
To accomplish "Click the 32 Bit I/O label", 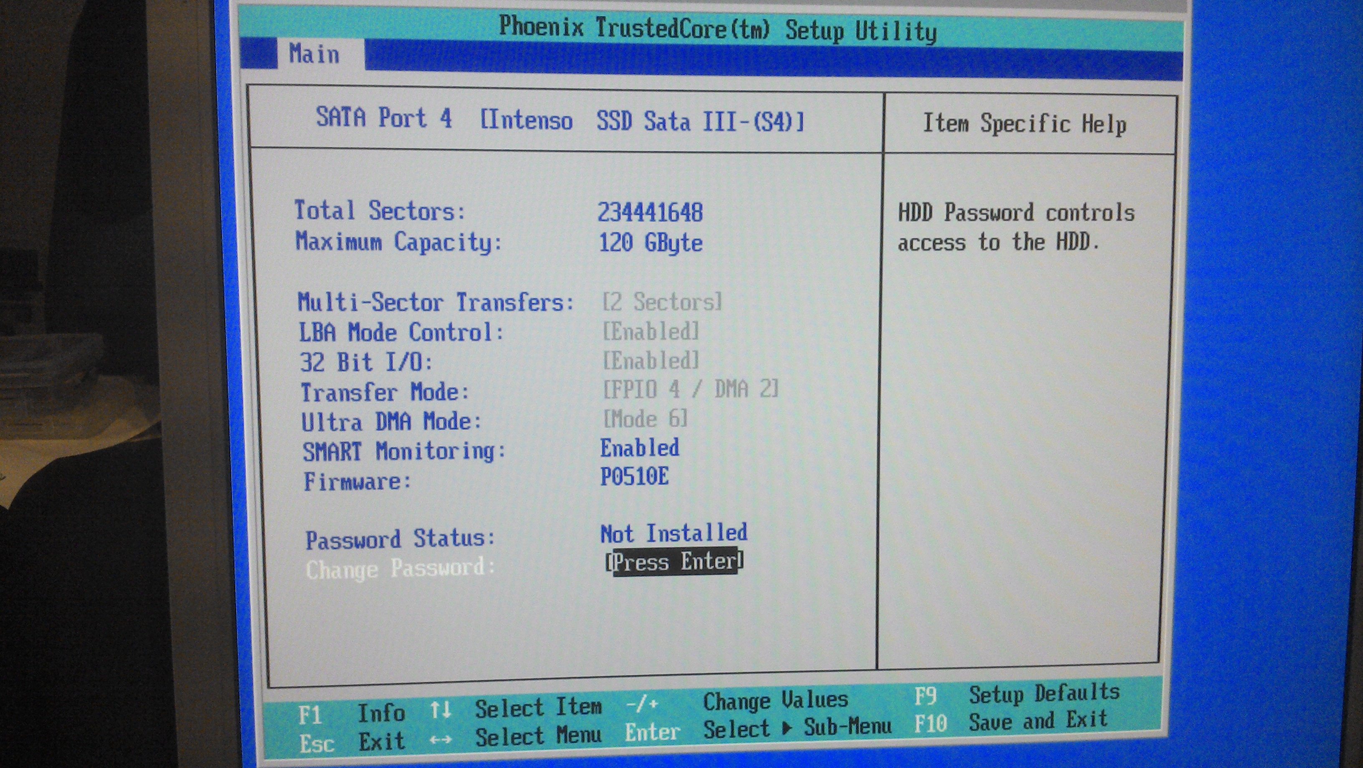I will click(367, 362).
